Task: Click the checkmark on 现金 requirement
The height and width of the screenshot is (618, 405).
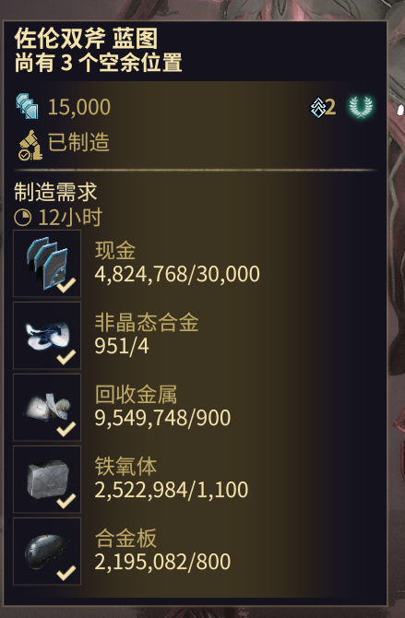Action: coord(66,285)
